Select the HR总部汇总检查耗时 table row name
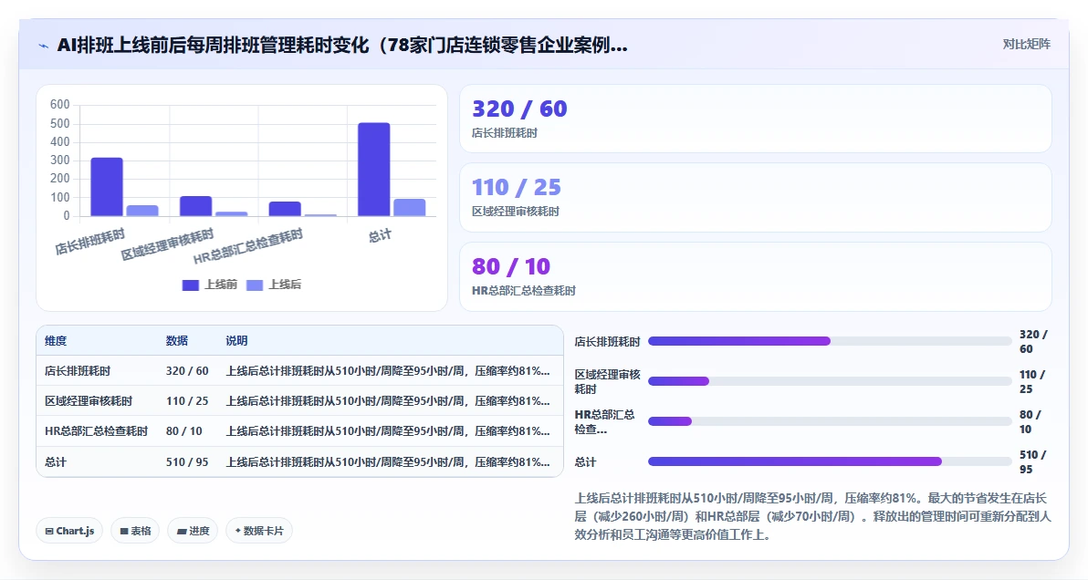The width and height of the screenshot is (1088, 580). pyautogui.click(x=97, y=431)
